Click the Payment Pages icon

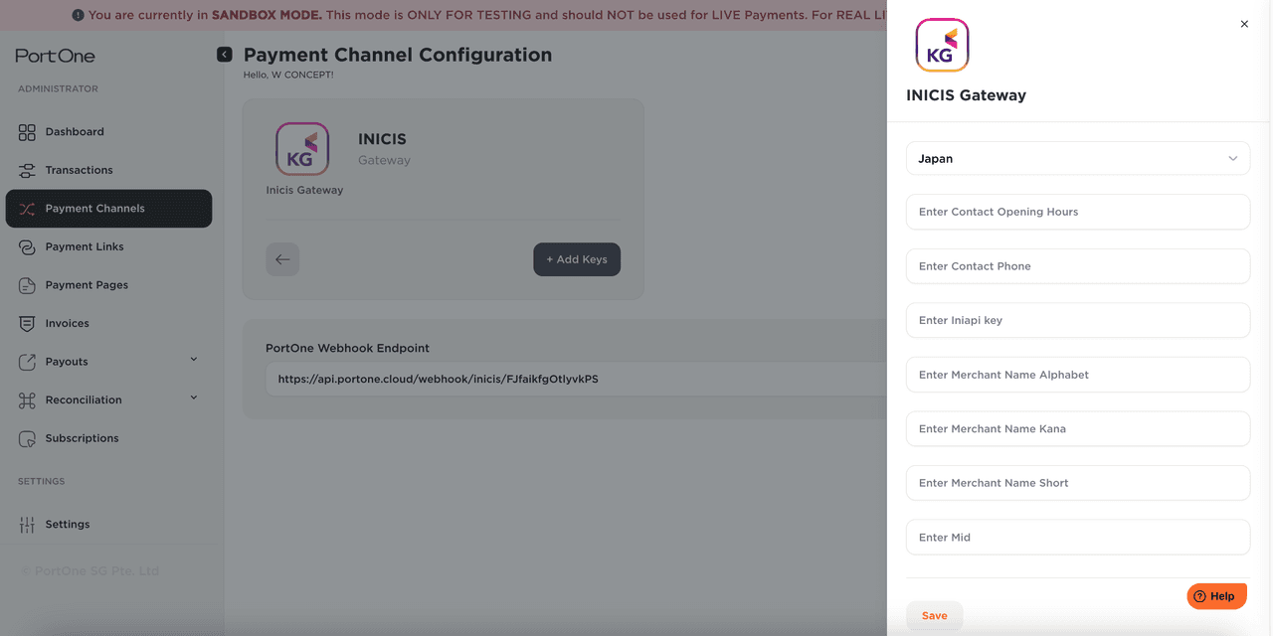pyautogui.click(x=27, y=285)
